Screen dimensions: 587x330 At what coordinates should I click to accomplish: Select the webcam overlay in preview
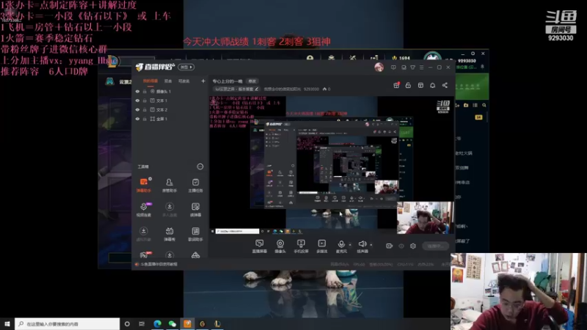pyautogui.click(x=426, y=218)
